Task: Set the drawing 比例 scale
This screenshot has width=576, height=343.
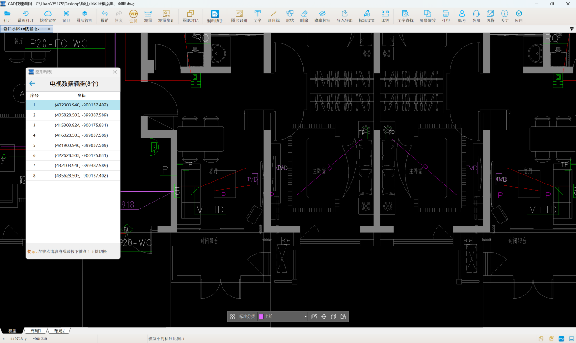Action: pos(385,16)
